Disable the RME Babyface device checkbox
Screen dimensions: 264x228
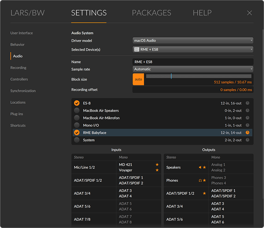(x=77, y=133)
